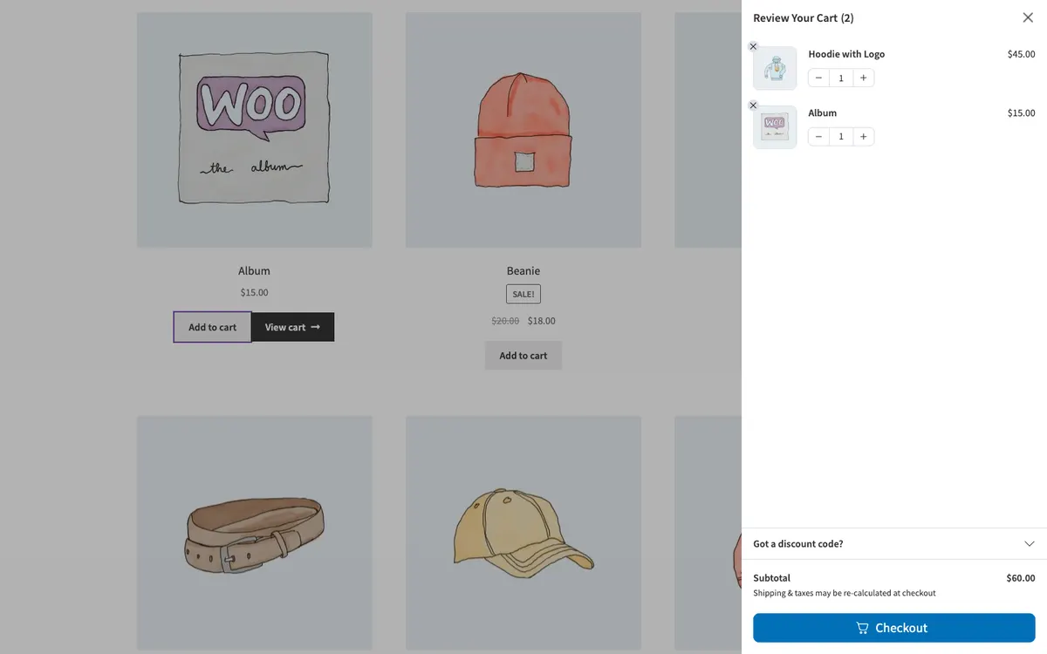Open the Cap product image
Screen dimensions: 1047x654
point(523,533)
